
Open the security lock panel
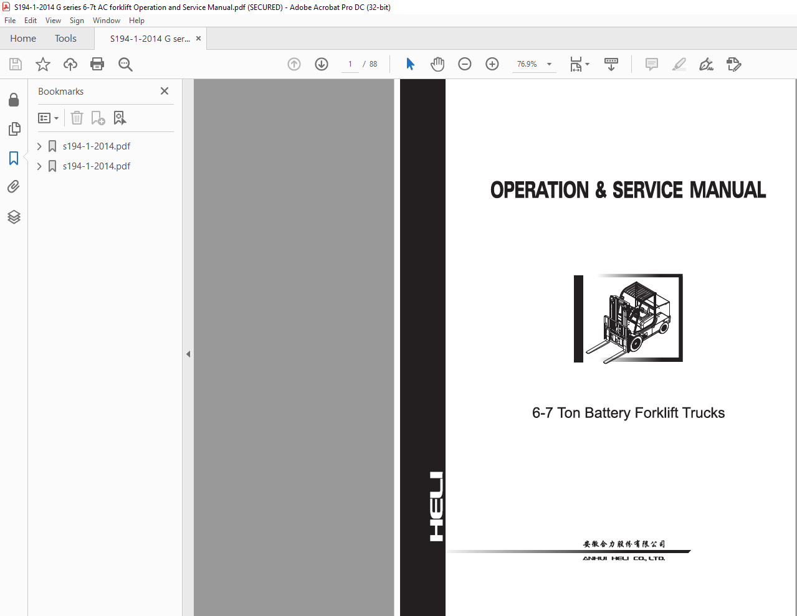click(x=14, y=100)
